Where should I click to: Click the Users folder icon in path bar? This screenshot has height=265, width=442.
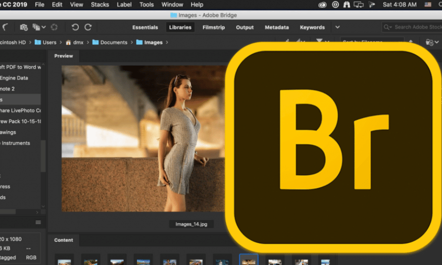(38, 42)
